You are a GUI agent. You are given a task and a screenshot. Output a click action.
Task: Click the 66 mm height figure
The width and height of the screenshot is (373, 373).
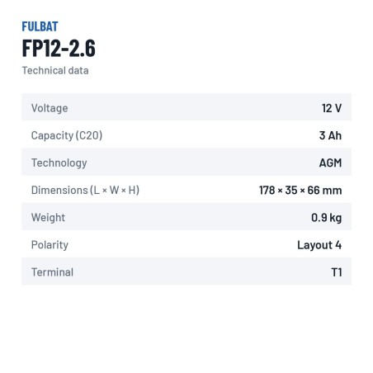pyautogui.click(x=324, y=190)
